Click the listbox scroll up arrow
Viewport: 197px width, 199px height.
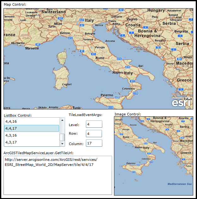(62, 120)
